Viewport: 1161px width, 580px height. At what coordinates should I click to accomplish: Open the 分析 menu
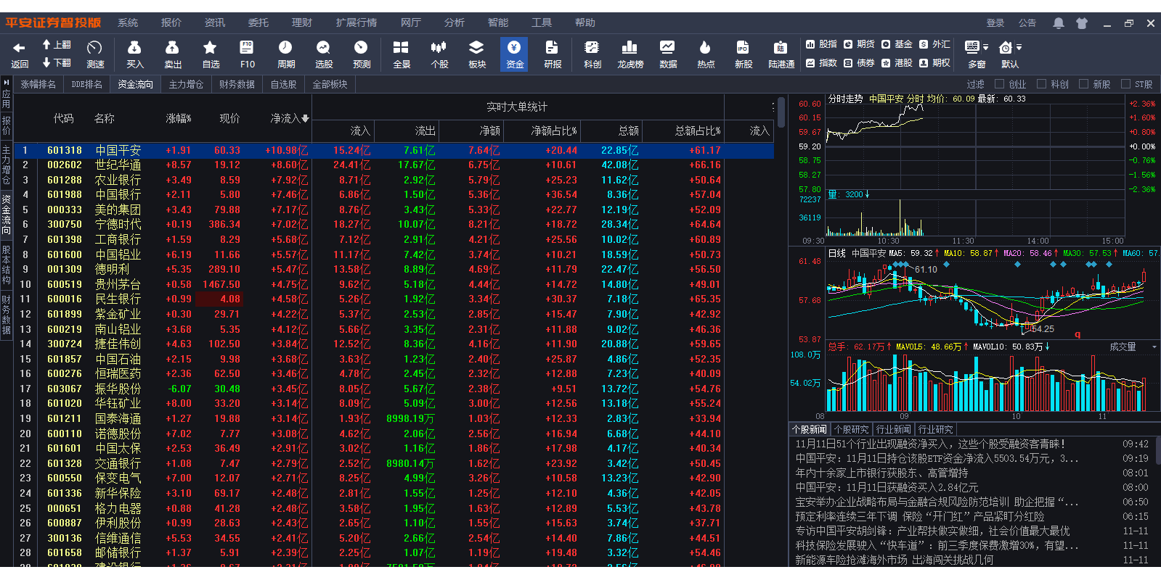click(x=454, y=23)
